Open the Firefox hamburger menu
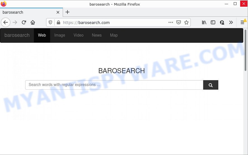Viewport: 248px width, 155px height. (242, 22)
